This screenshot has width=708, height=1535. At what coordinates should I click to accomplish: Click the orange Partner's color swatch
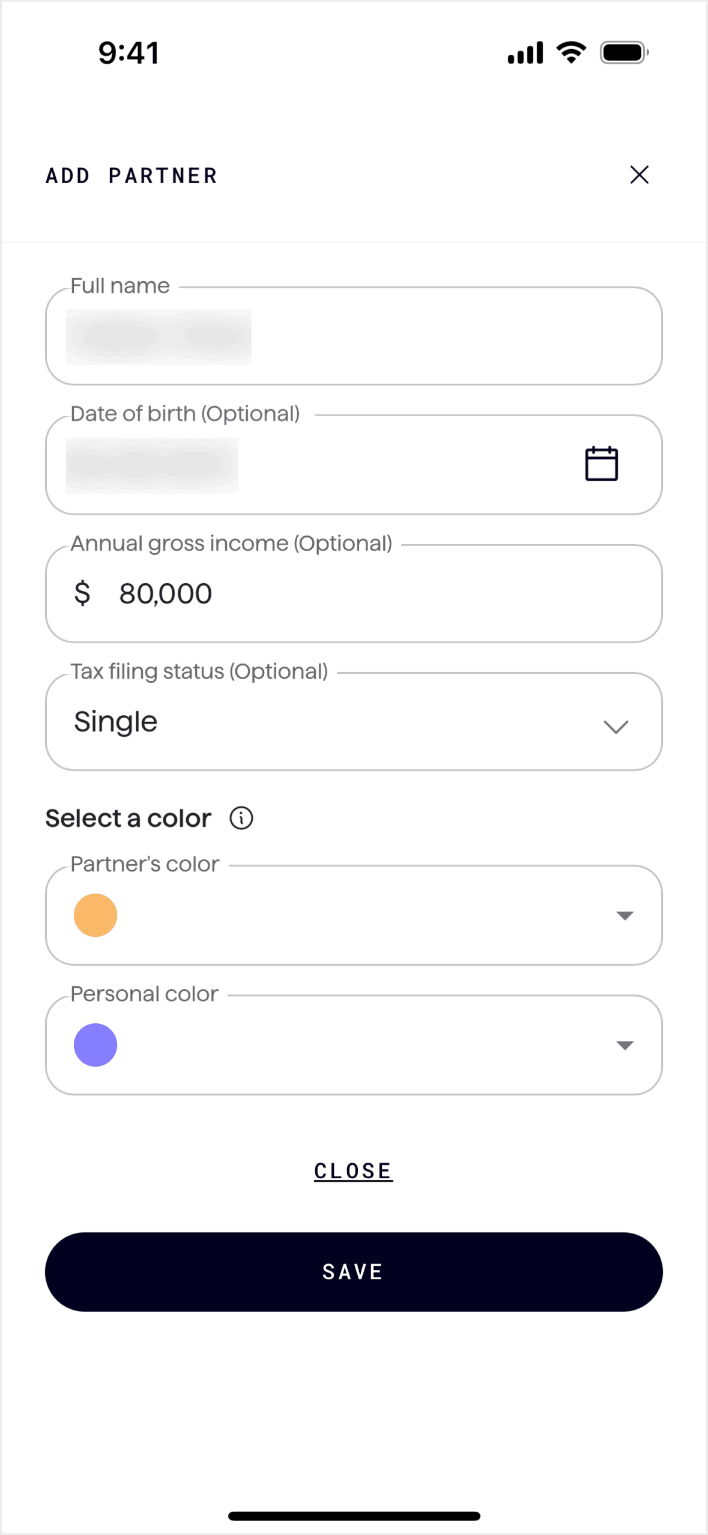pos(95,915)
